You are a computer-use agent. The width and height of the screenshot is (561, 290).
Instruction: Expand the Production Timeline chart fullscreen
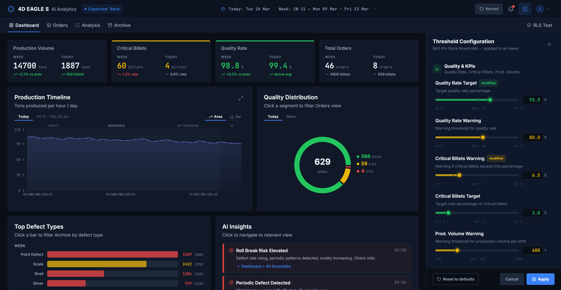pyautogui.click(x=241, y=98)
